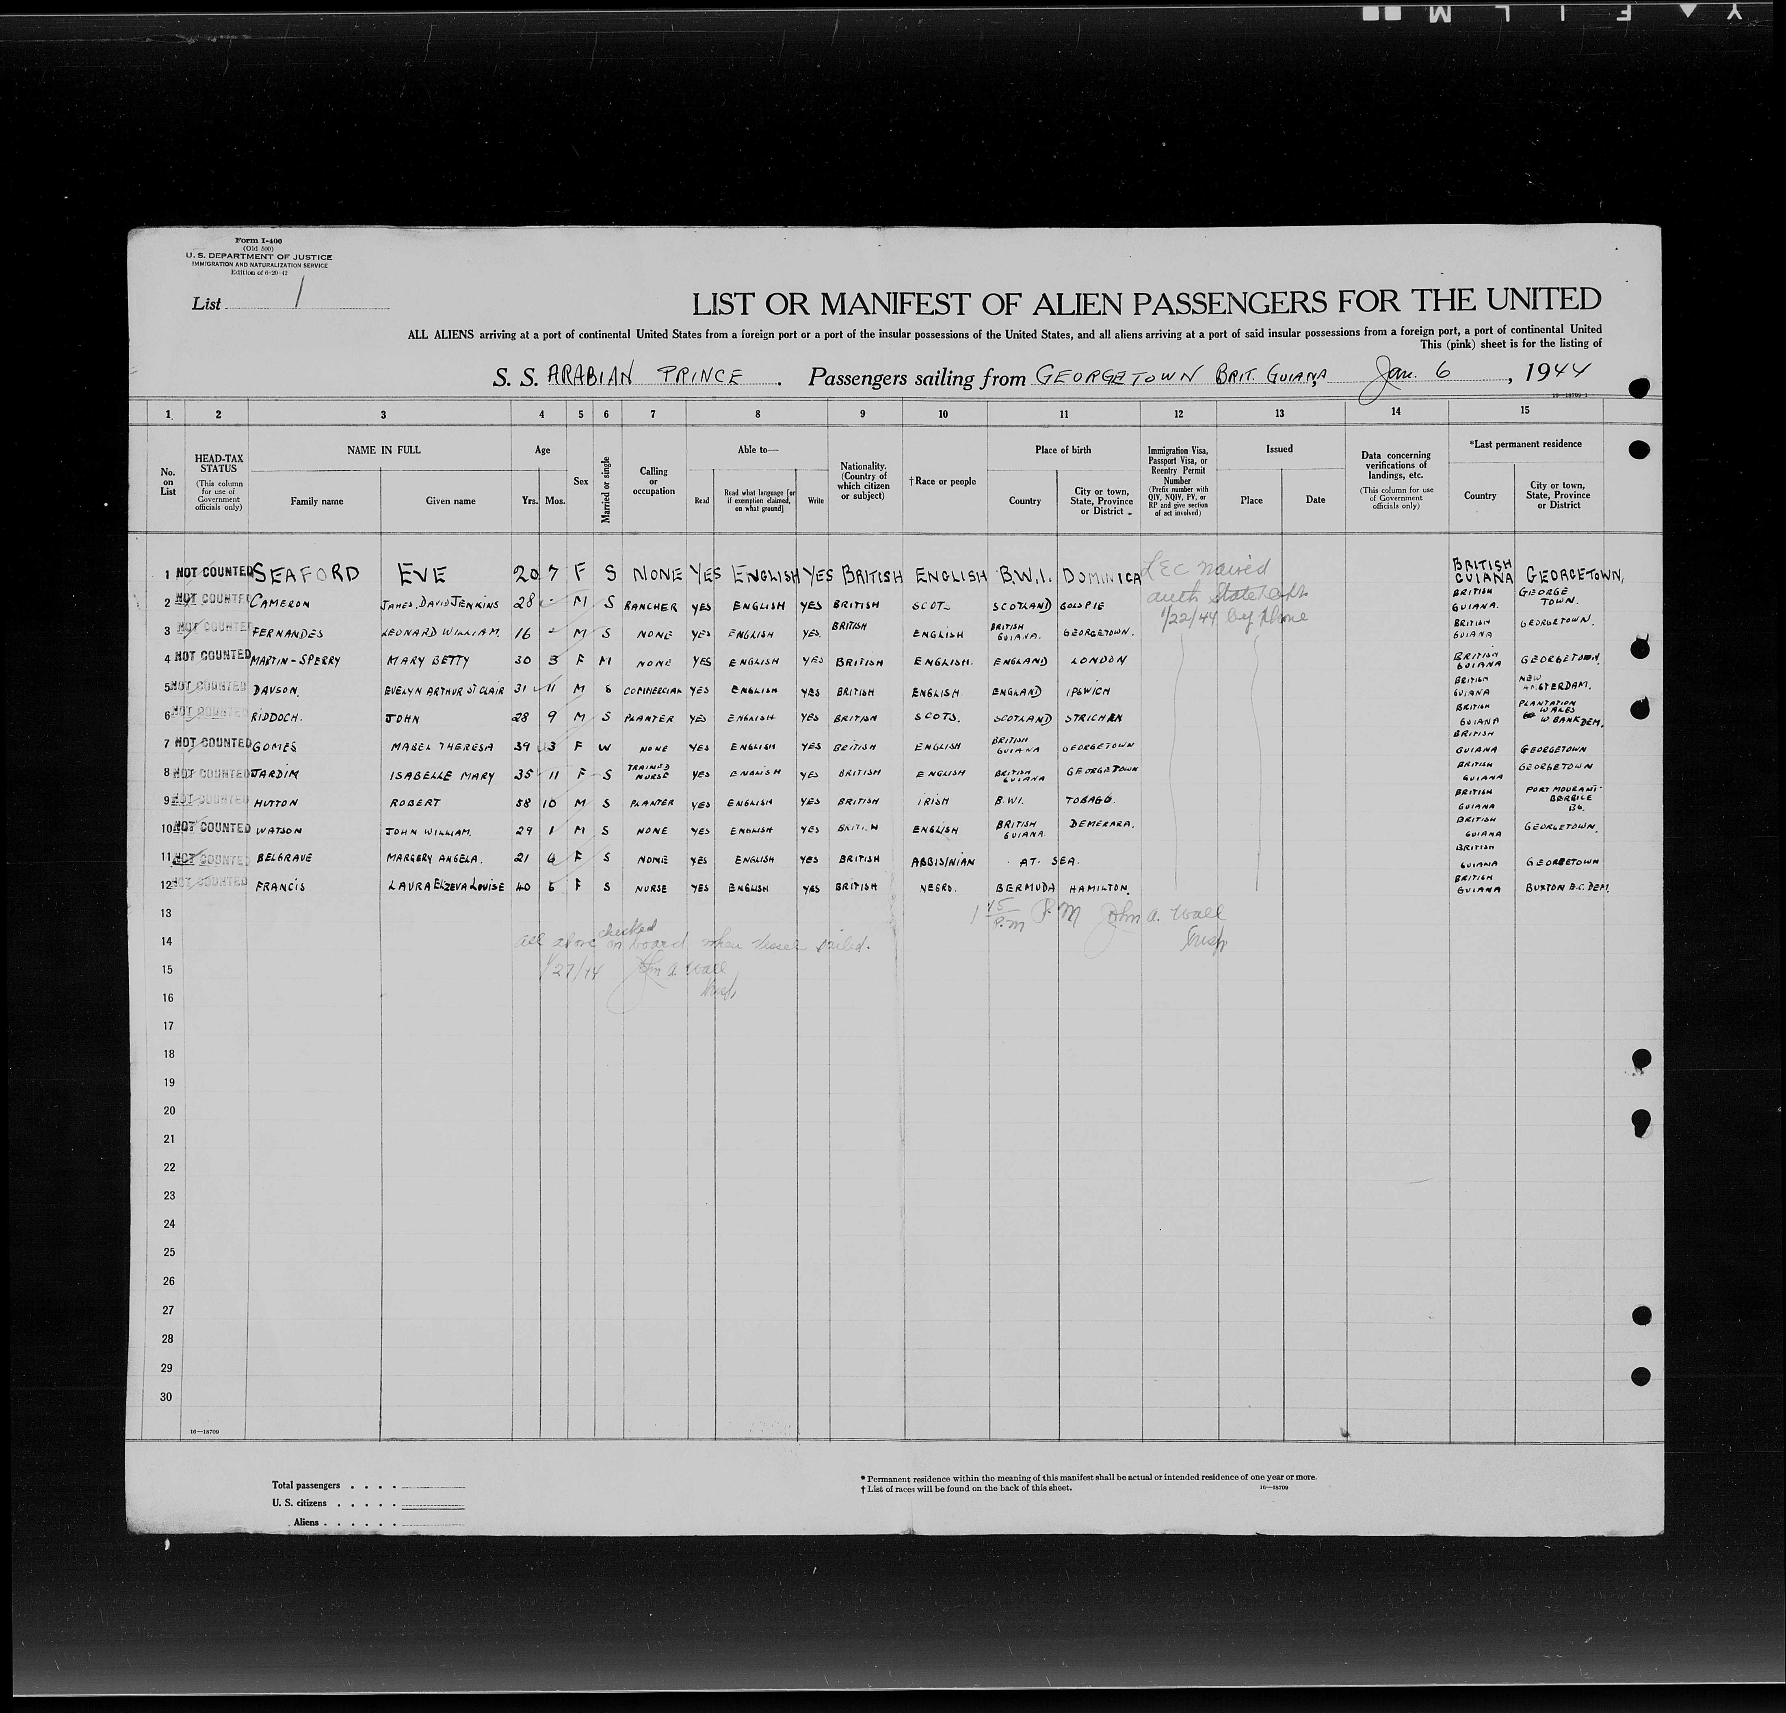Click the "U.S. citizens" label at bottom
Image resolution: width=1786 pixels, height=1713 pixels.
(x=299, y=1504)
